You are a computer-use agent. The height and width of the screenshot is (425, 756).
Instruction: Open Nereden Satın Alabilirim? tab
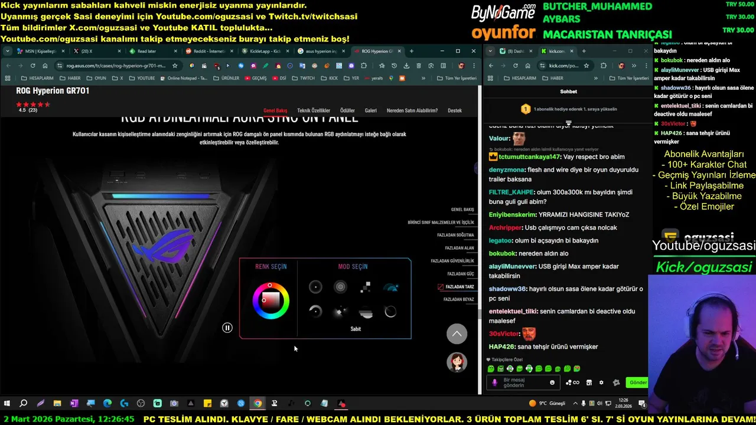coord(412,110)
